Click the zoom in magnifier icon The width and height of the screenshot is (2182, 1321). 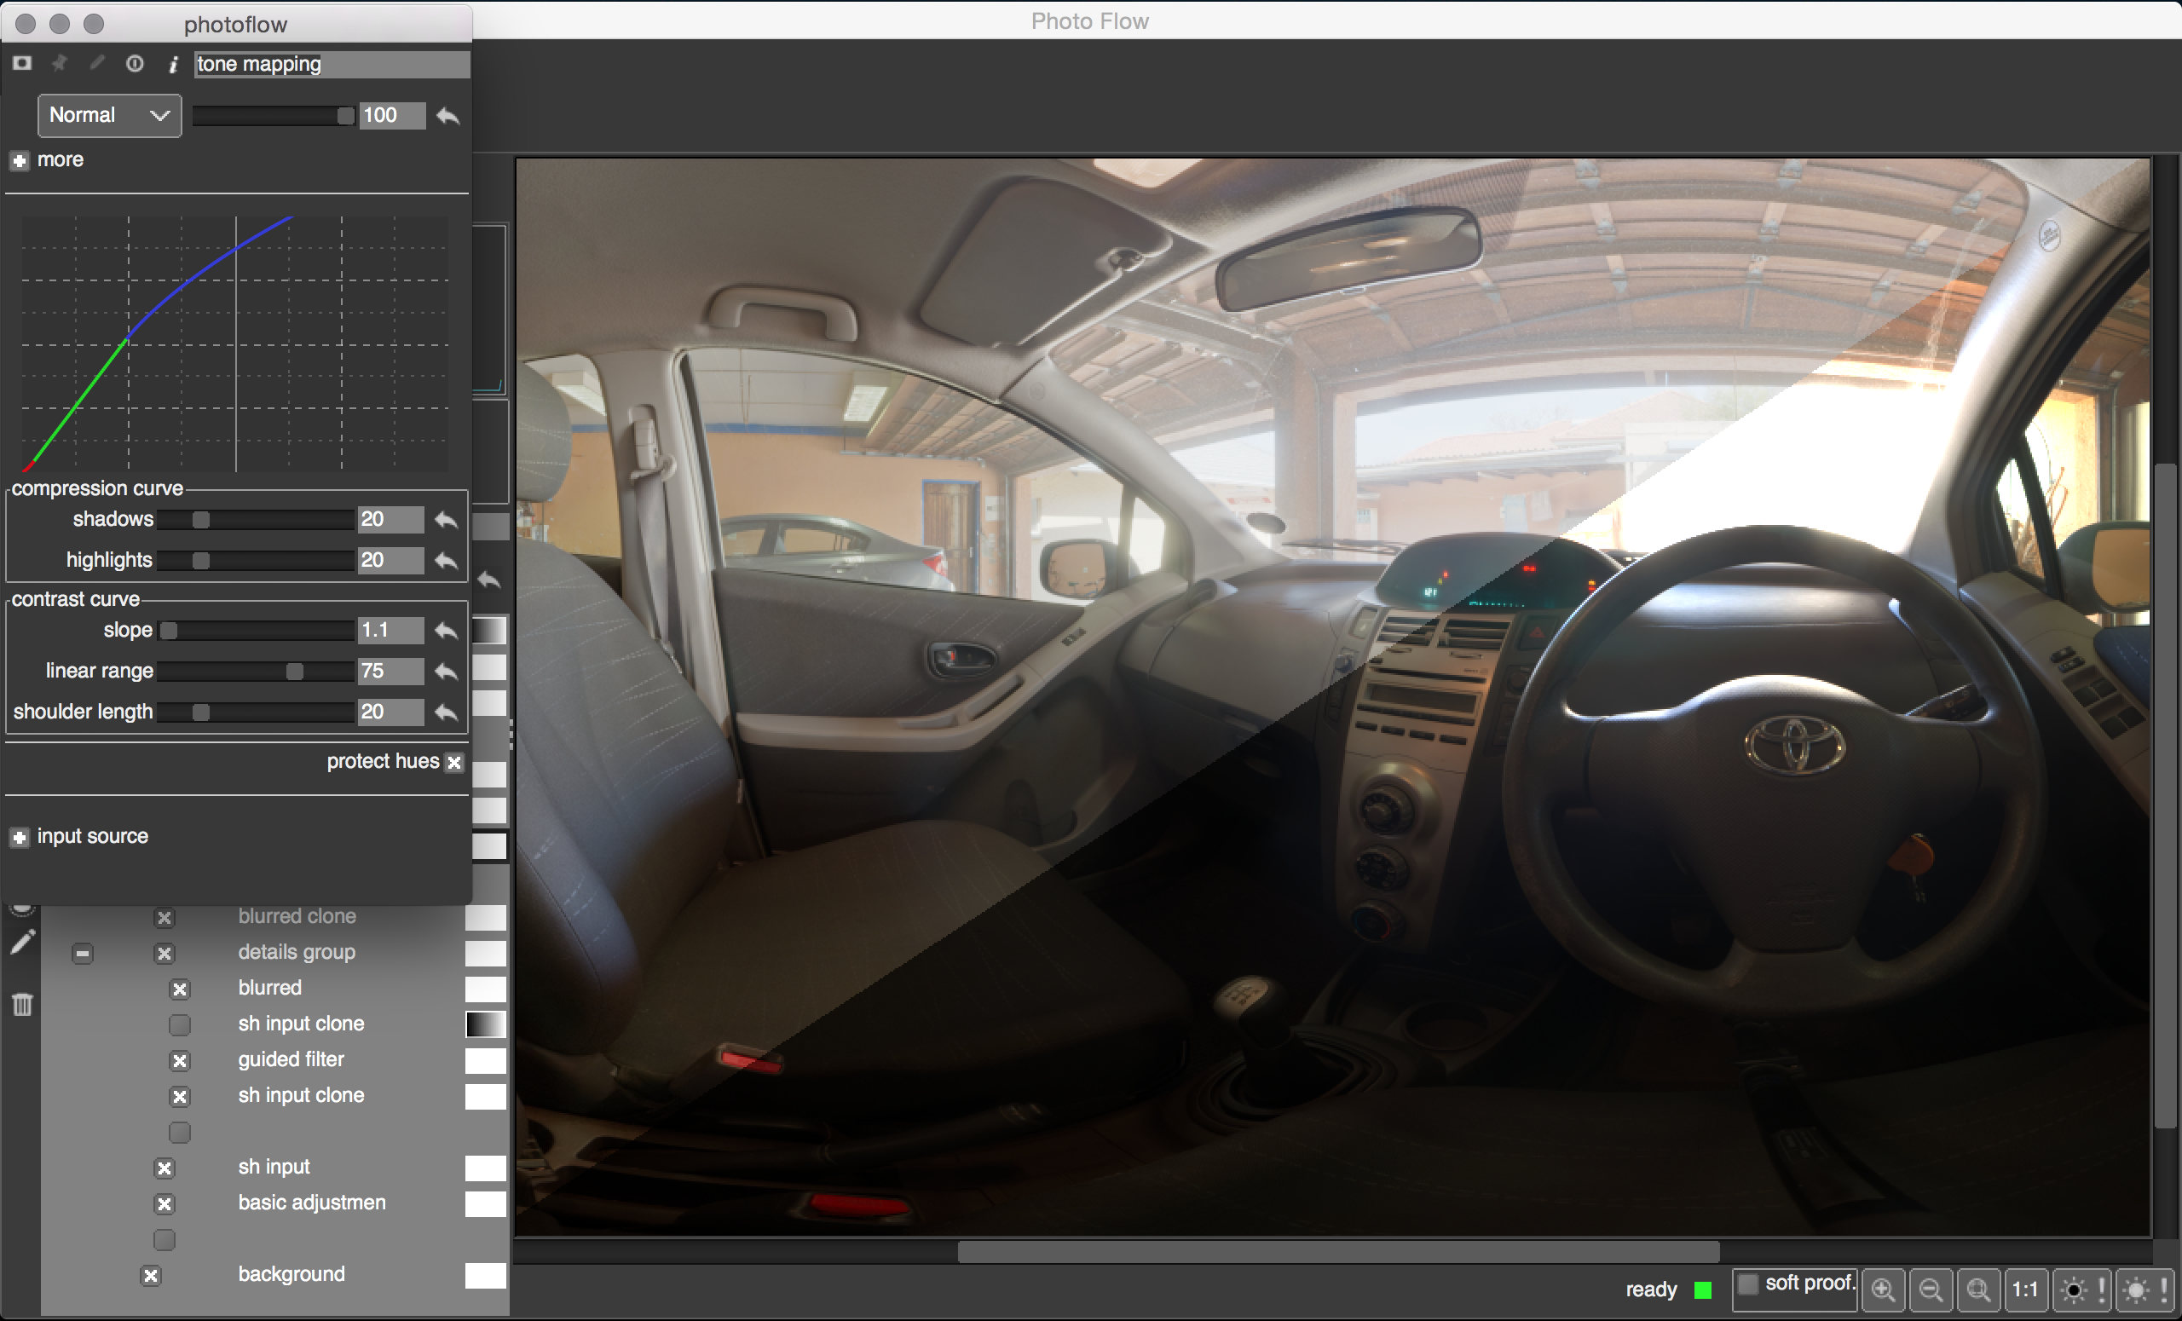(x=1884, y=1290)
